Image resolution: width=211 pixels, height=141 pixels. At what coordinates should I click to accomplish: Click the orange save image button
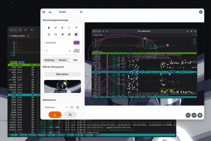point(55,115)
